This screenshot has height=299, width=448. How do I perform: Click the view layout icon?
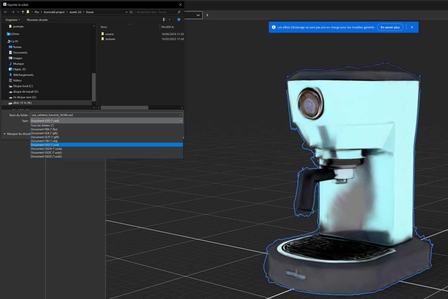coord(165,19)
